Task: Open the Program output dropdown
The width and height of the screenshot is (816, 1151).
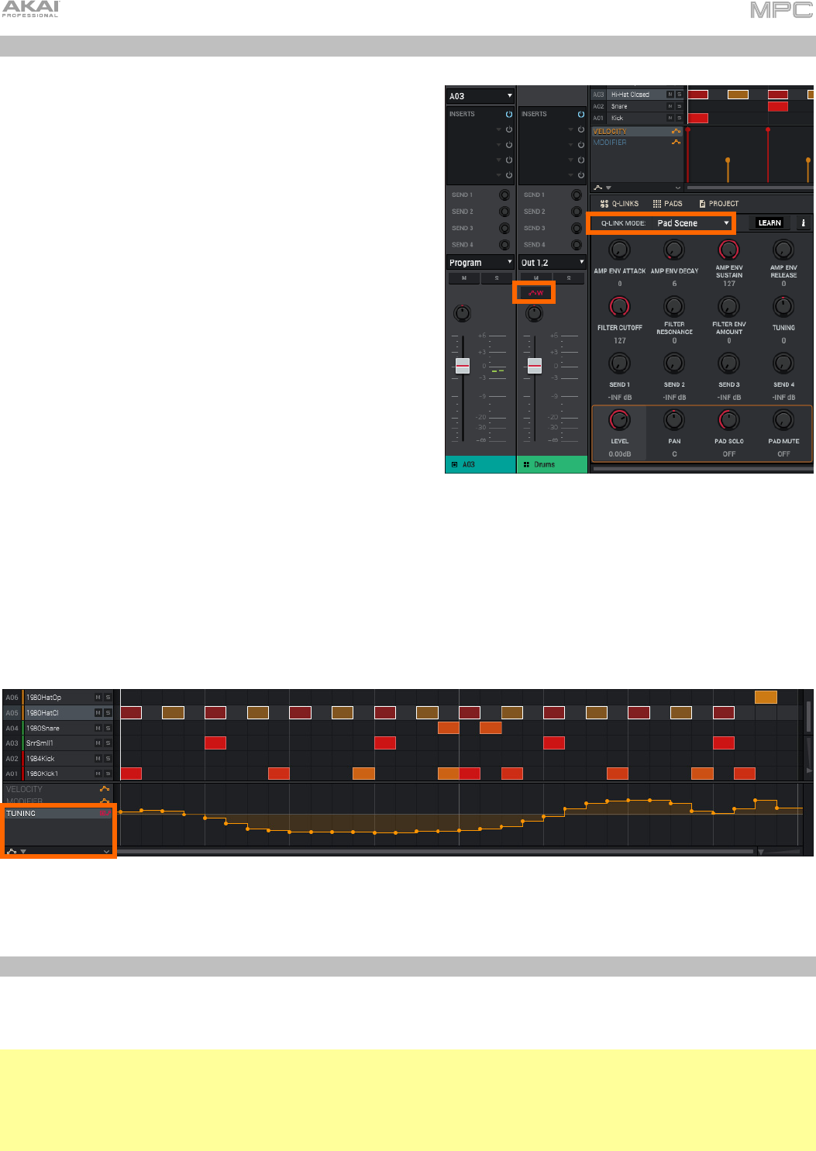Action: pyautogui.click(x=480, y=263)
